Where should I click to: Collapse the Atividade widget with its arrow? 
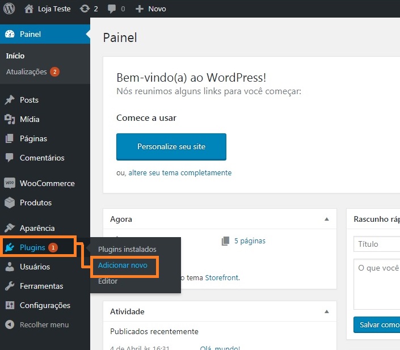tap(327, 311)
